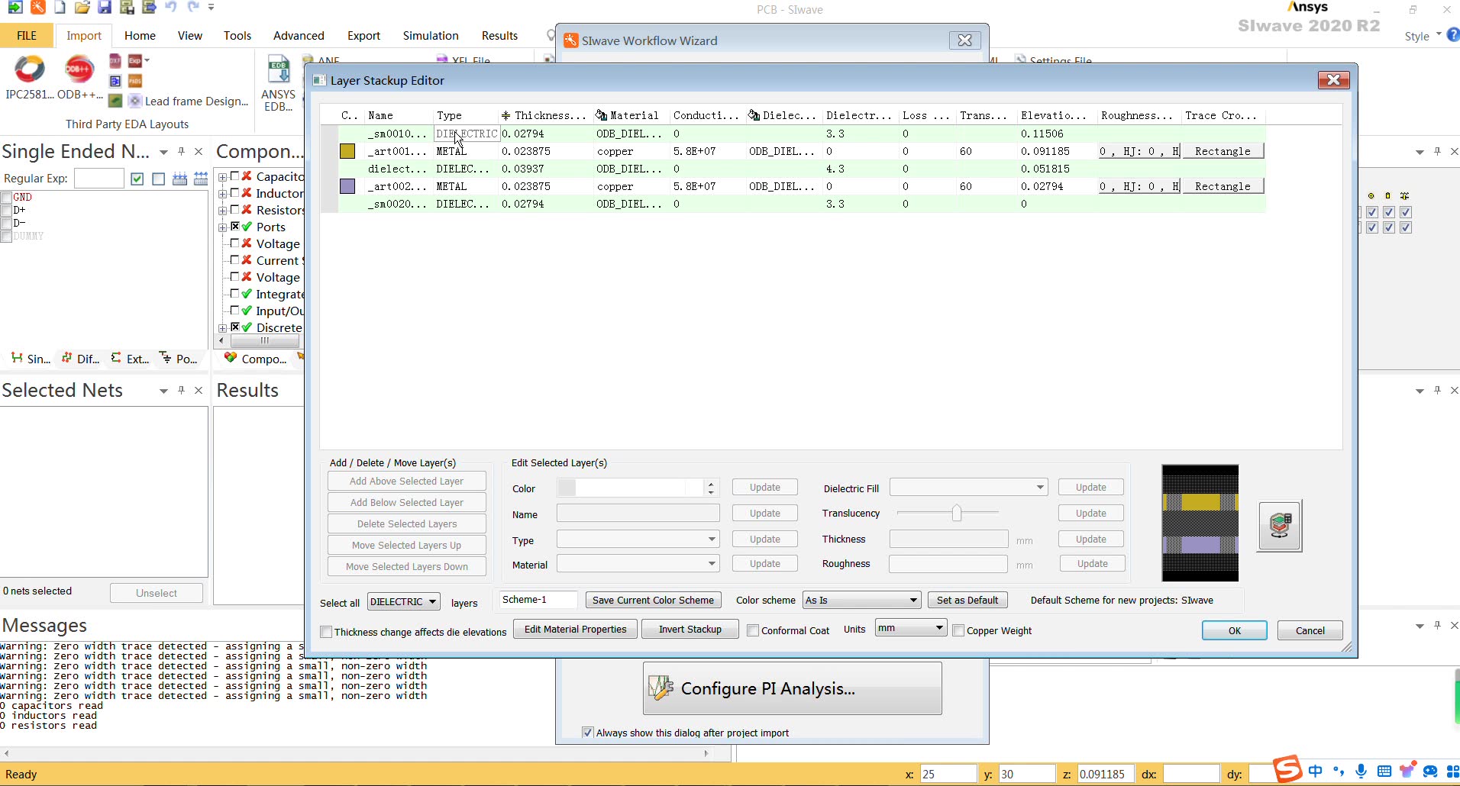Click the Material column header icon
Screen dimensions: 1460x786
coord(602,115)
